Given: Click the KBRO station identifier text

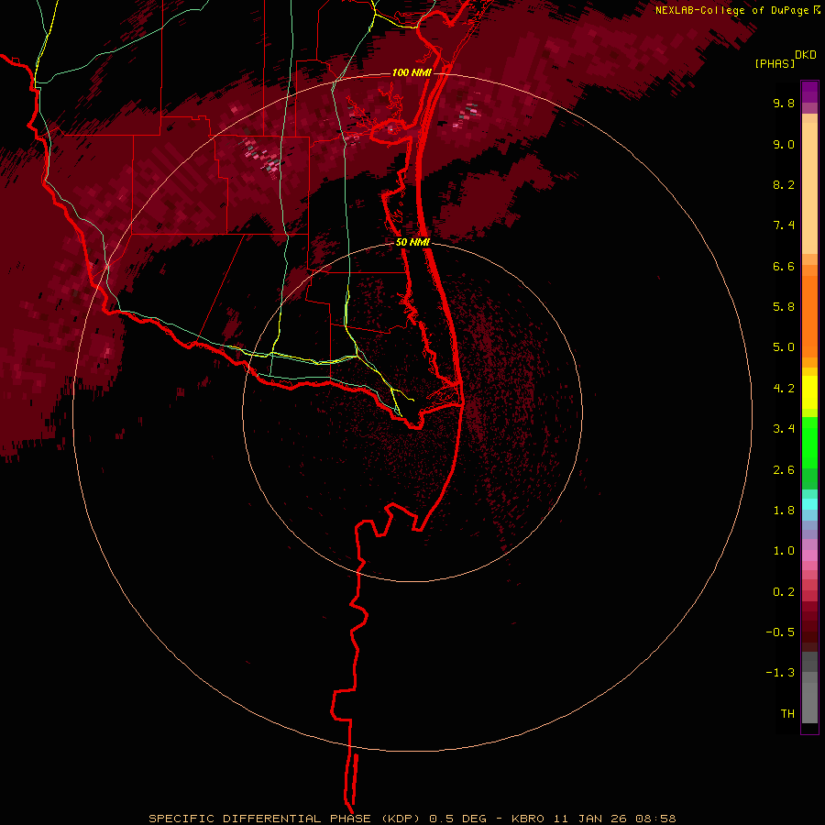Looking at the screenshot, I should (x=529, y=819).
